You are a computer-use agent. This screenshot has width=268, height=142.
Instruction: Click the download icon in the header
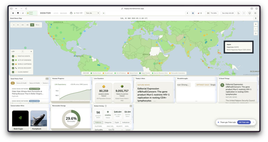(x=187, y=13)
